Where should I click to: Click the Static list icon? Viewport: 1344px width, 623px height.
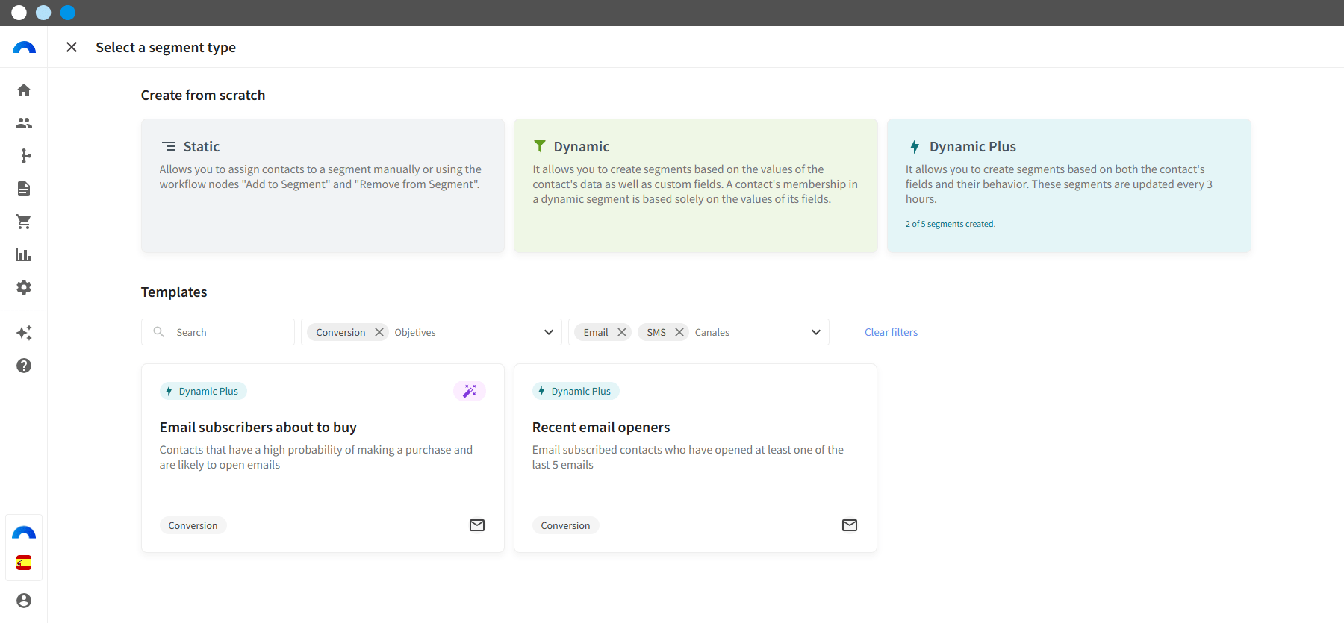point(169,146)
